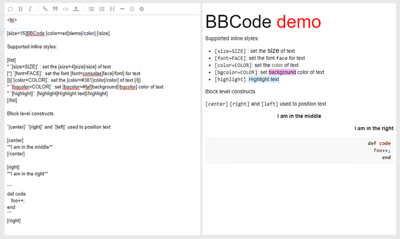Click [font=FACE] bullet in preview

pos(260,58)
